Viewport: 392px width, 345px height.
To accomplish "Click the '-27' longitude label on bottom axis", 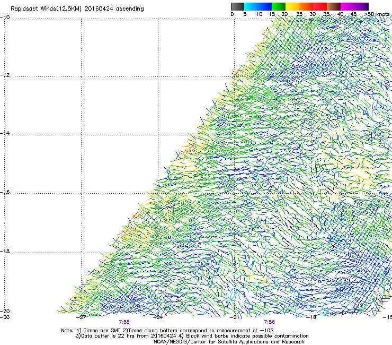I will pyautogui.click(x=81, y=317).
